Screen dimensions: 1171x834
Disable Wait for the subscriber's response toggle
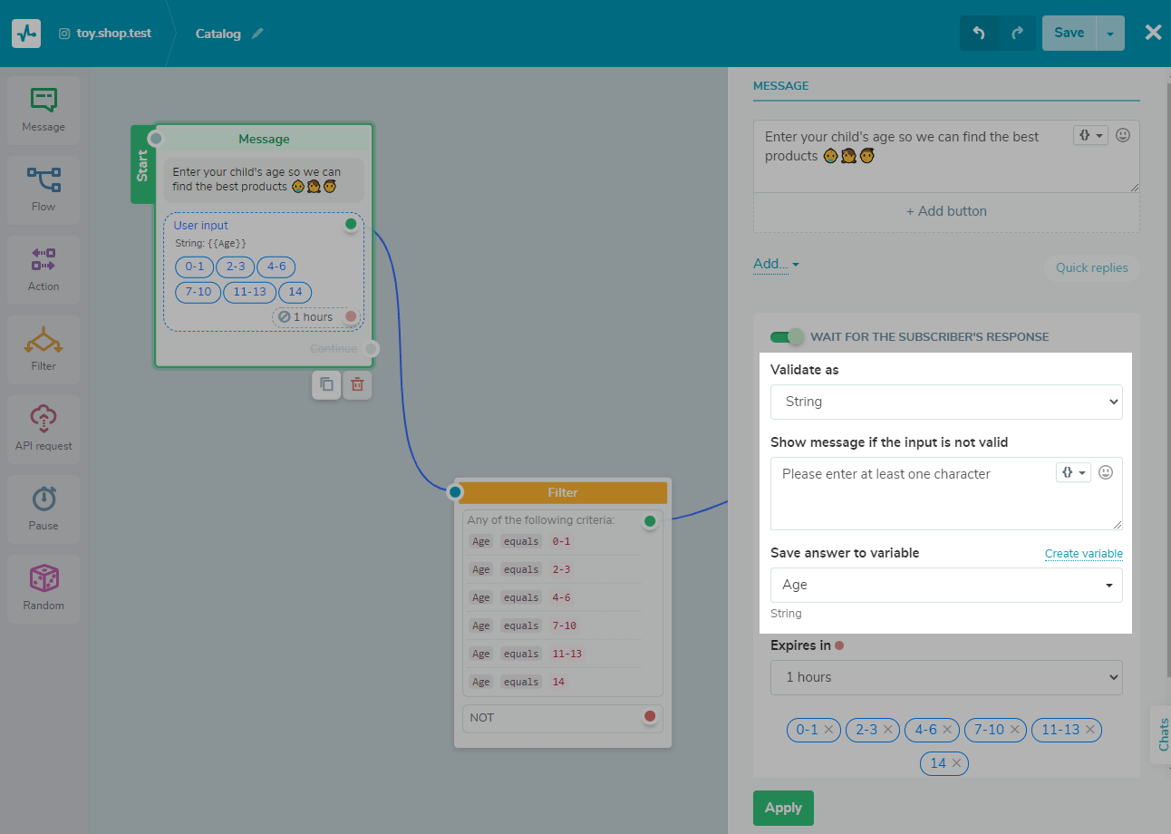787,336
